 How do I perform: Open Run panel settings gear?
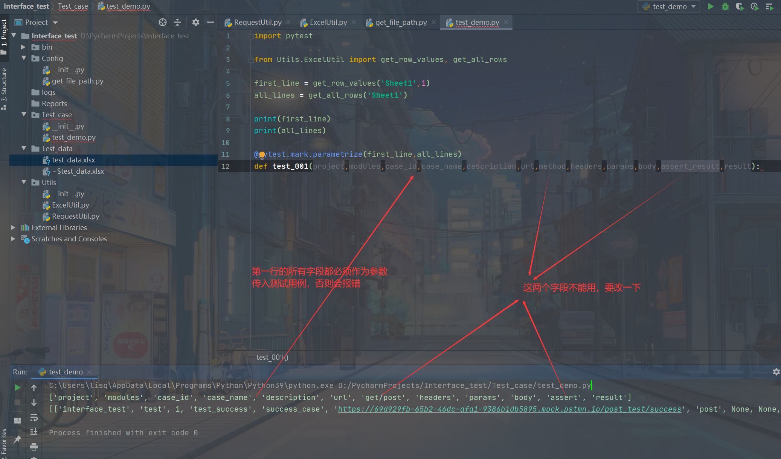pyautogui.click(x=776, y=372)
